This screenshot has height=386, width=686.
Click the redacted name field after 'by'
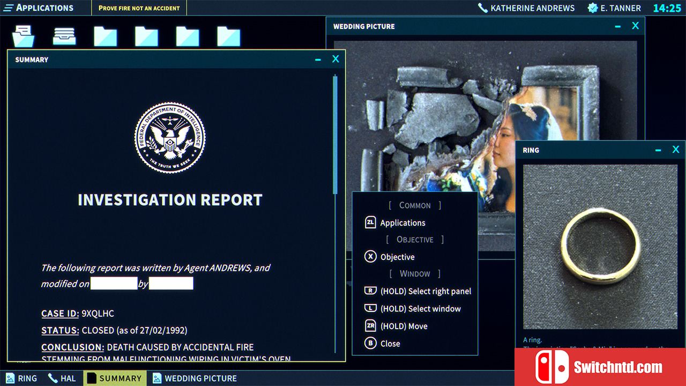[x=171, y=284]
